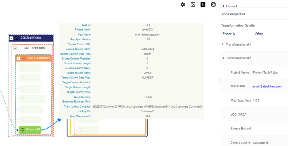Click the blue transformation marker on the link
Image resolution: width=288 pixels, height=146 pixels.
[59, 120]
